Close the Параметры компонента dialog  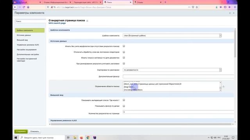coord(234,13)
